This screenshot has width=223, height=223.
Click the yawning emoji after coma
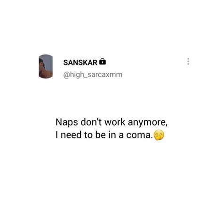pyautogui.click(x=159, y=135)
